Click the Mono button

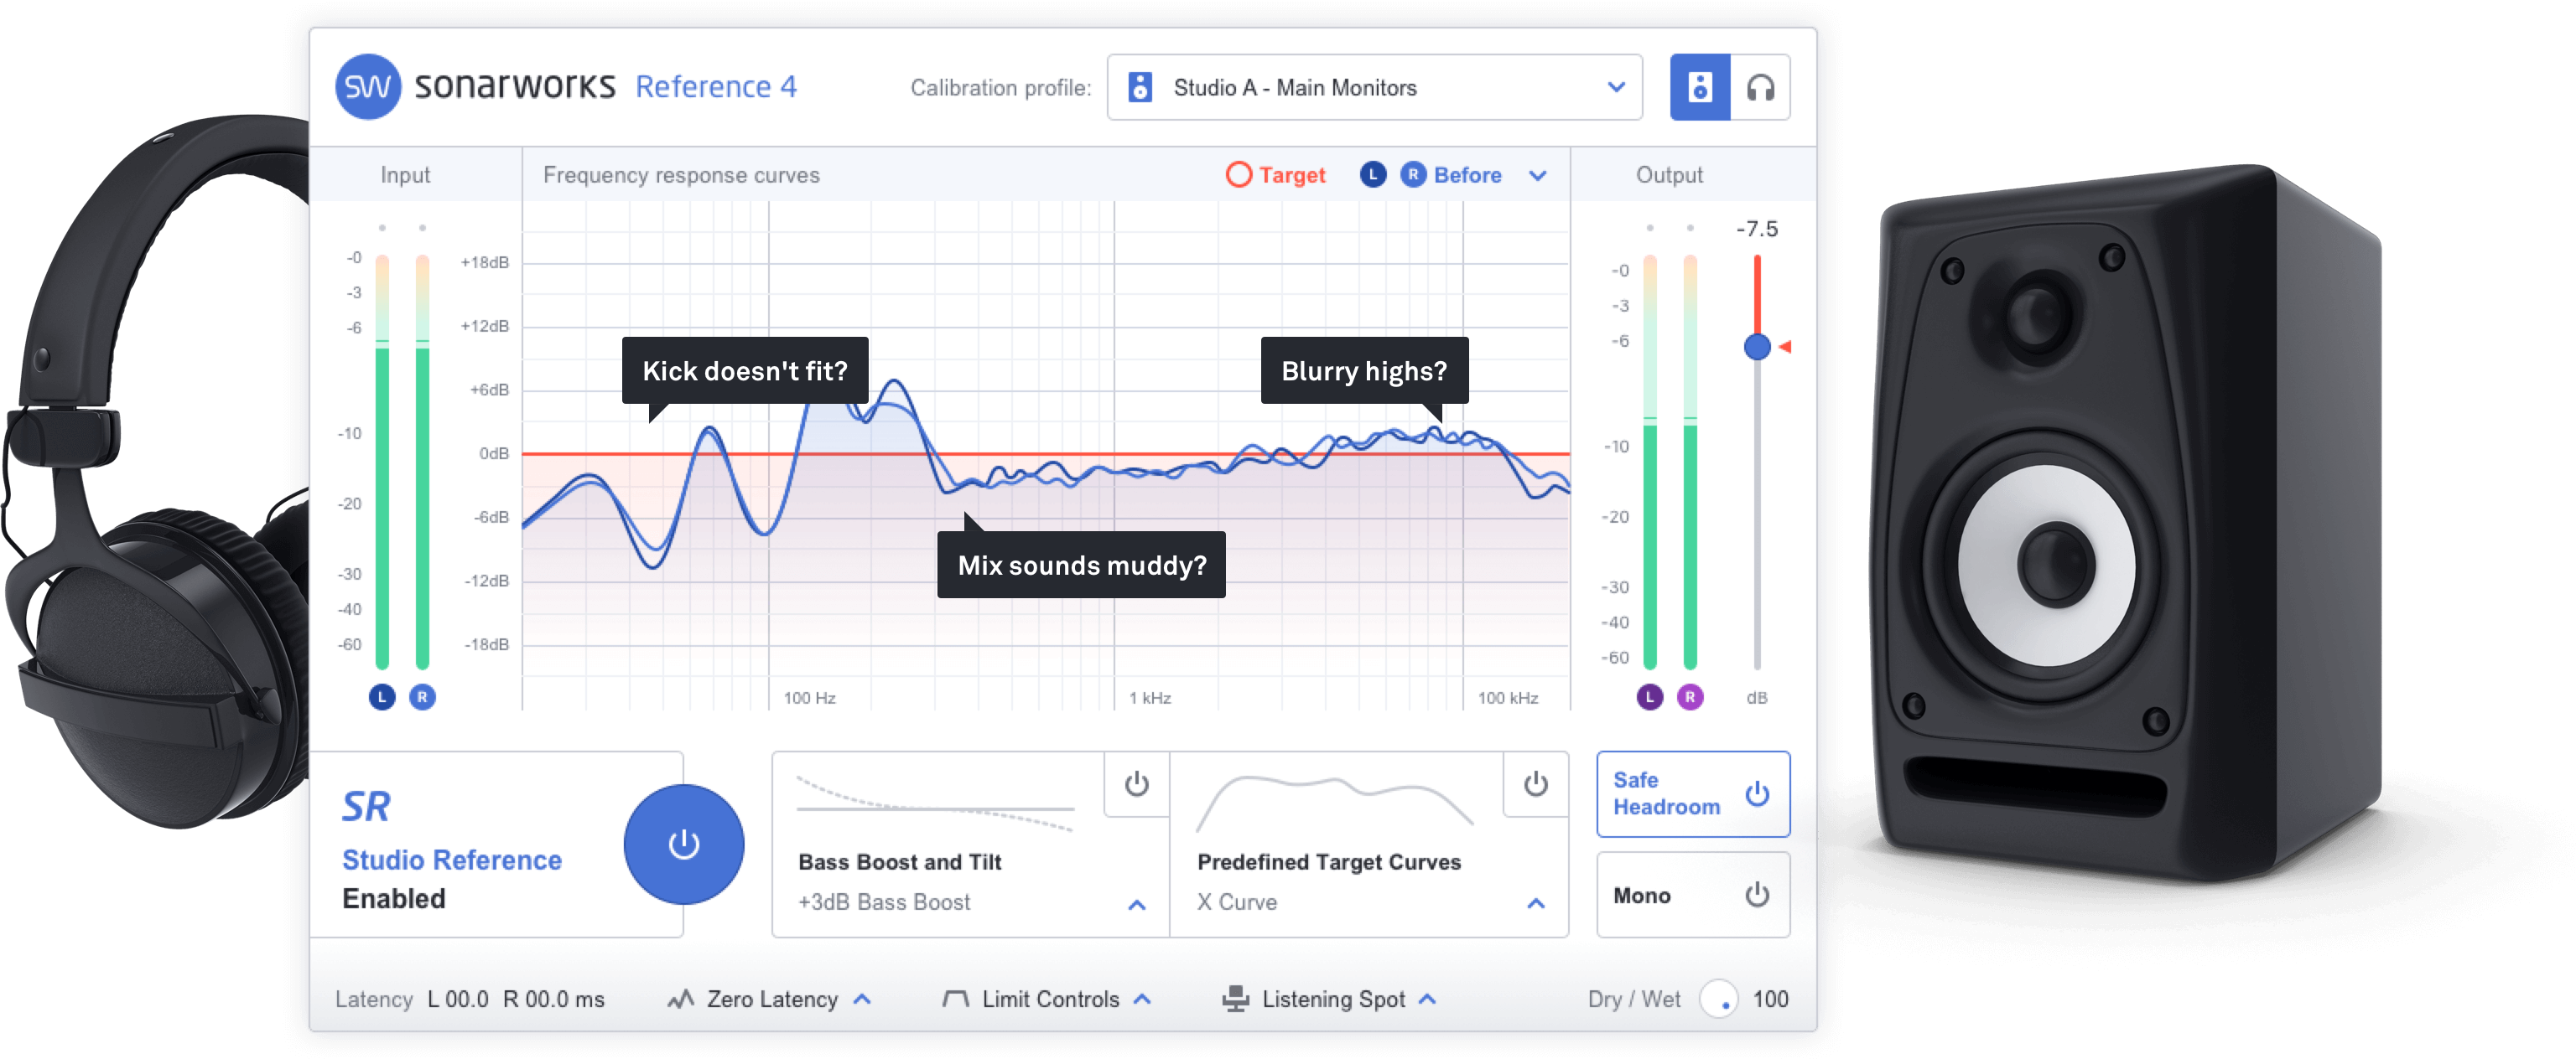[1692, 895]
